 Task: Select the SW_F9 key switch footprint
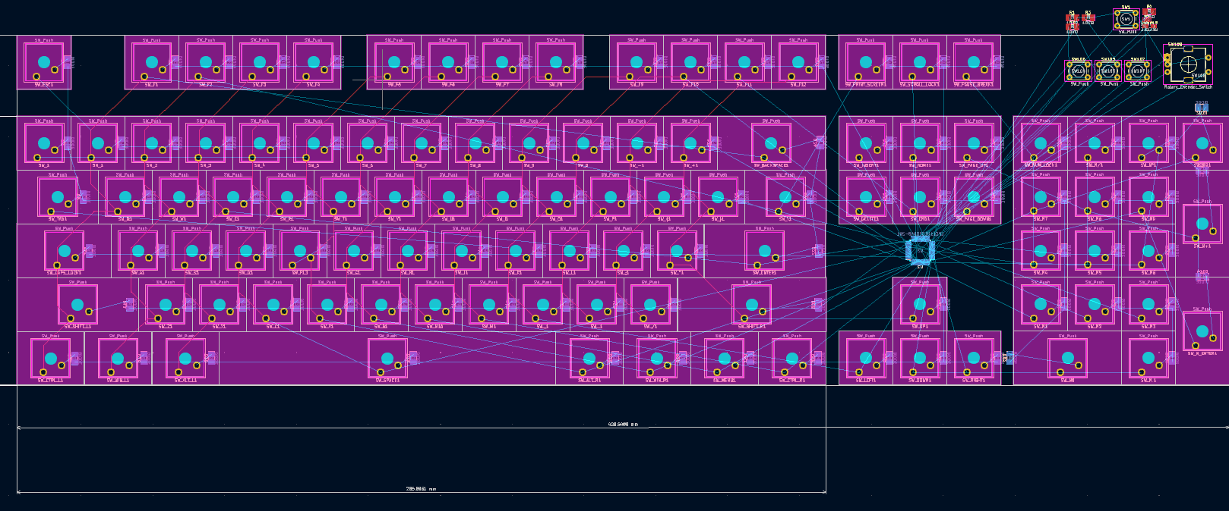[637, 62]
